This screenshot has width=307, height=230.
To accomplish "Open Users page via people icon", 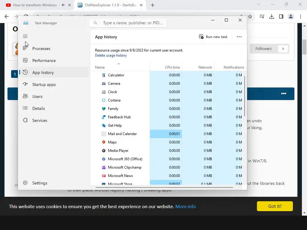I will click(25, 96).
